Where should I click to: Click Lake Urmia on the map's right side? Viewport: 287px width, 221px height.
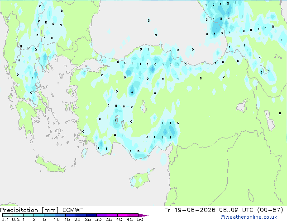click(270, 120)
